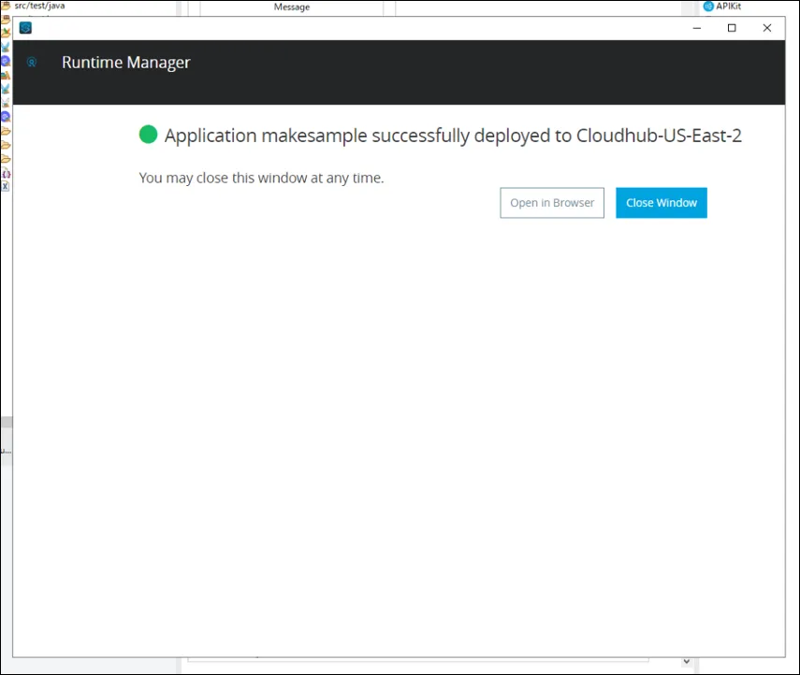
Task: Click the Runtime Manager header icon
Action: (x=32, y=63)
